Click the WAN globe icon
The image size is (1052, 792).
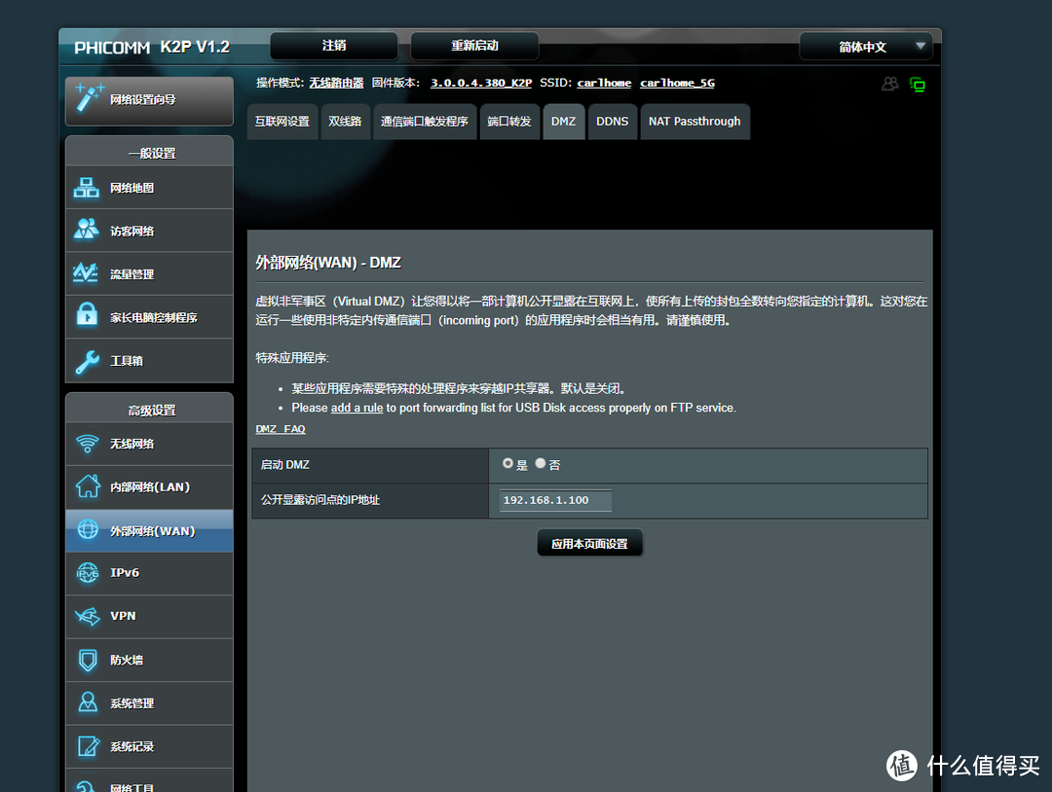pyautogui.click(x=88, y=530)
